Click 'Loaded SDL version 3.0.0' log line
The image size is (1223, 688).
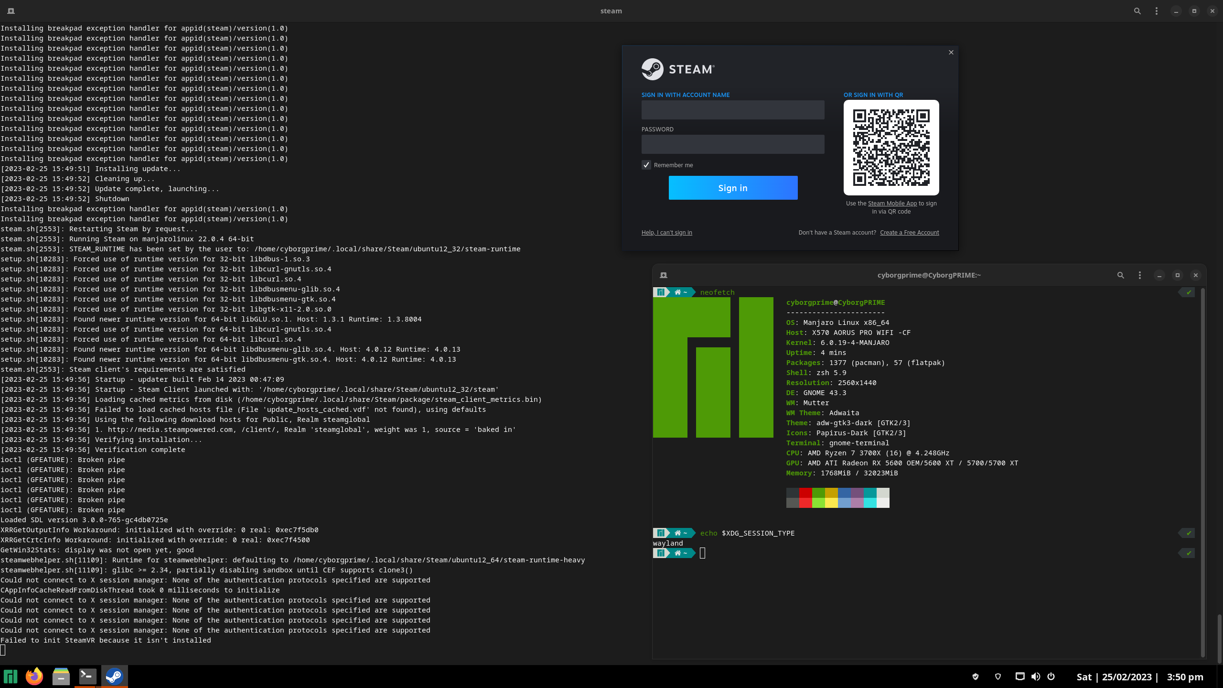84,520
